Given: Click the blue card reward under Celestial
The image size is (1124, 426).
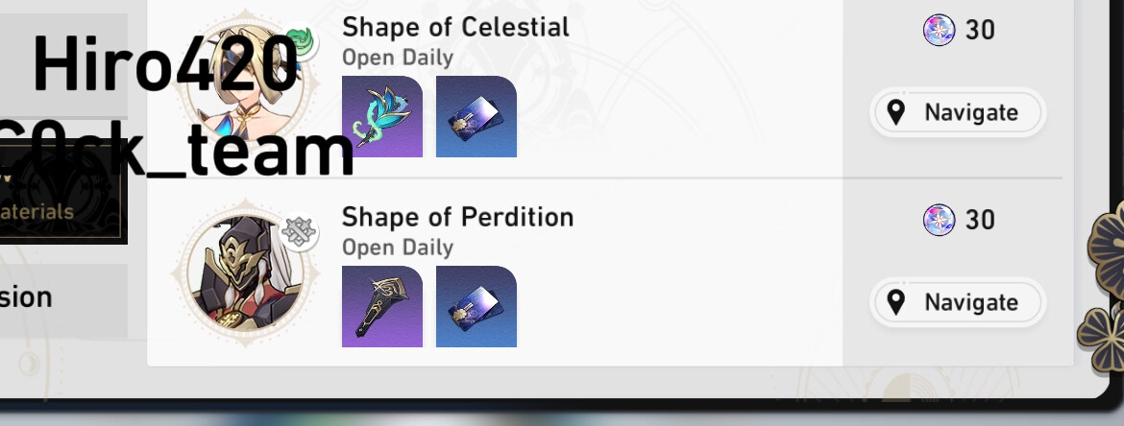Looking at the screenshot, I should pyautogui.click(x=476, y=116).
